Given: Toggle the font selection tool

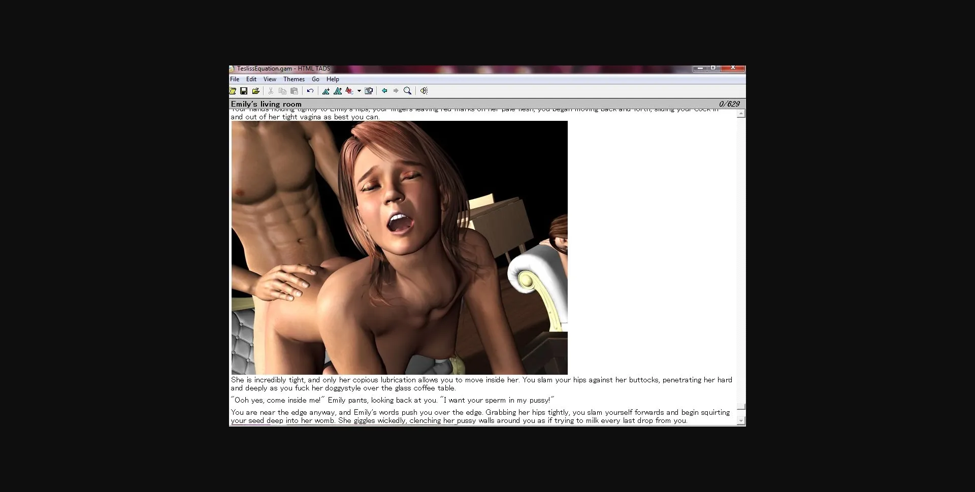Looking at the screenshot, I should click(350, 90).
